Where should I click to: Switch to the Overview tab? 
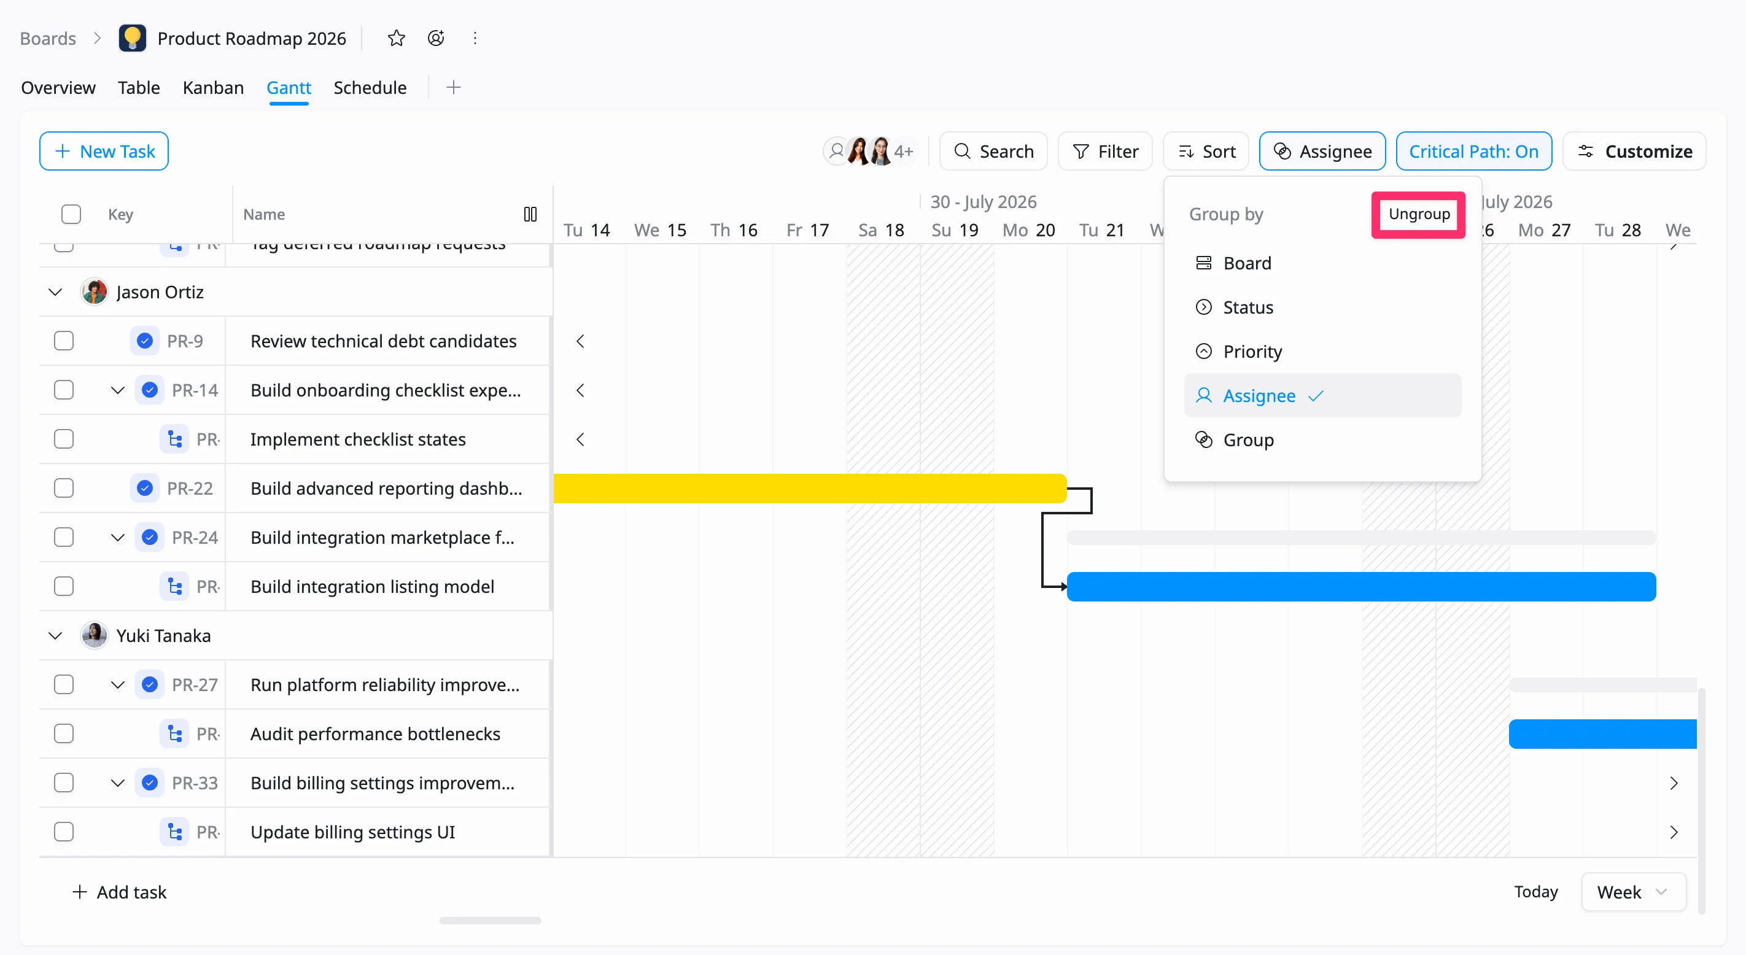click(58, 87)
